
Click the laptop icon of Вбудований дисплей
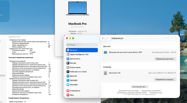click(x=105, y=52)
